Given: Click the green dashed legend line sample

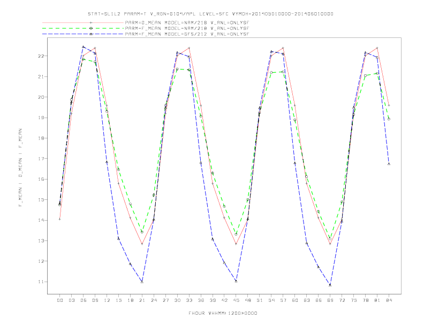Looking at the screenshot, I should coord(83,28).
